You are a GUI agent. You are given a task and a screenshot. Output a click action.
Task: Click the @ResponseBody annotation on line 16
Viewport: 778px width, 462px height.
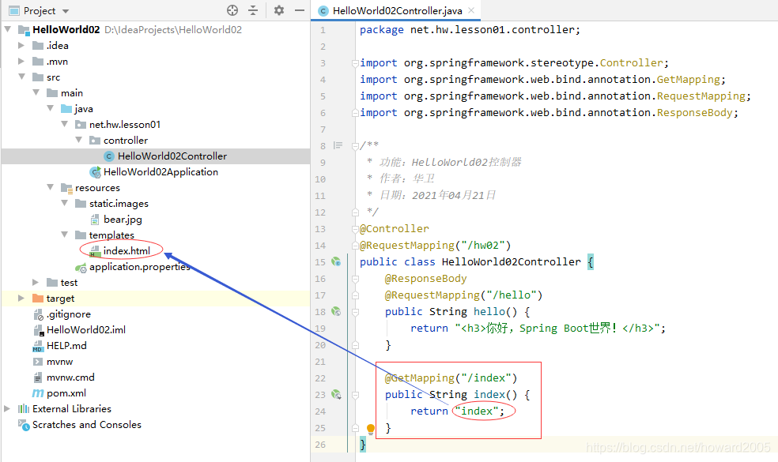pyautogui.click(x=425, y=279)
